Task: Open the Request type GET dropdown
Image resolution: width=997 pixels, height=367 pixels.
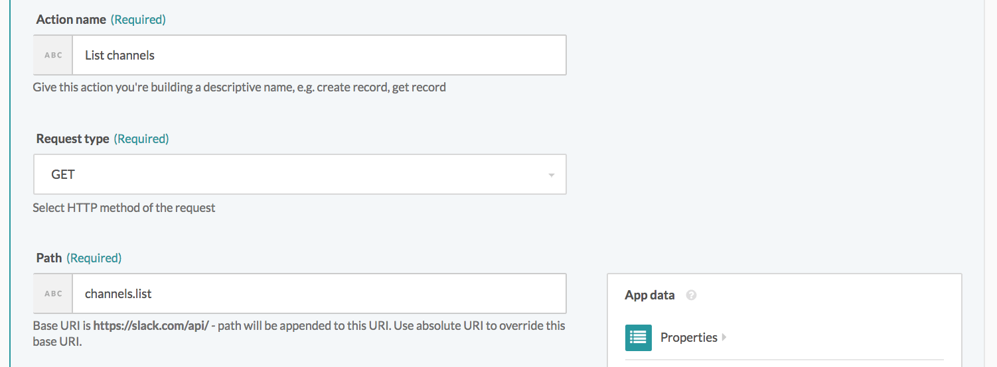Action: click(299, 174)
